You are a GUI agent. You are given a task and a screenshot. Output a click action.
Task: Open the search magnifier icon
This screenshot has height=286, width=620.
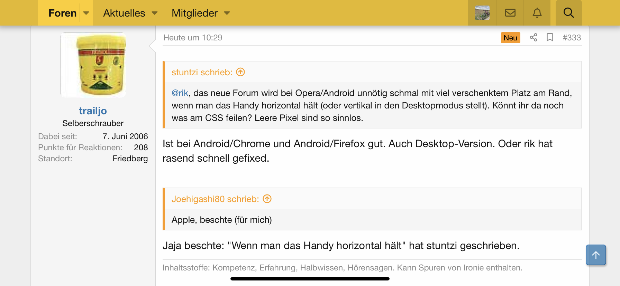pyautogui.click(x=568, y=13)
